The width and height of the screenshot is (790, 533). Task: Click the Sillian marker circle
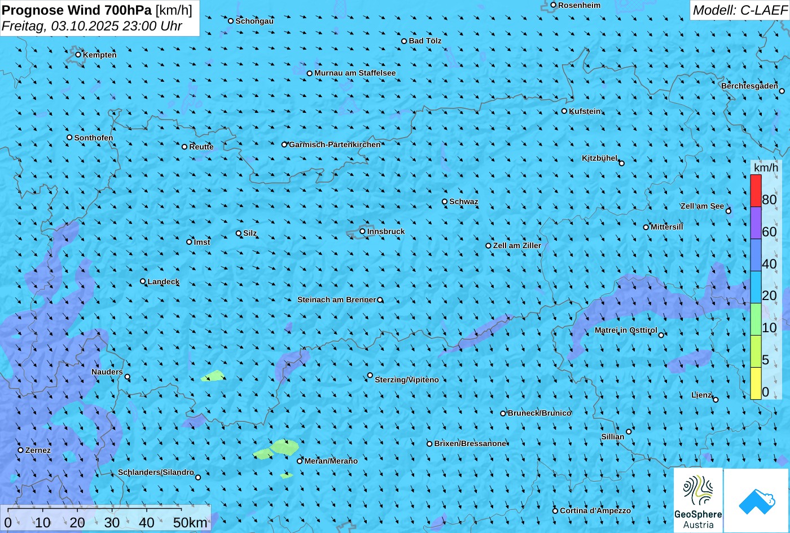pyautogui.click(x=629, y=432)
